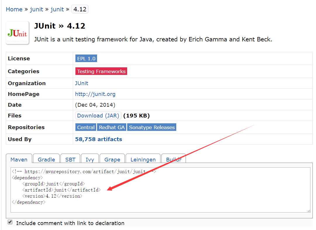Select the Ivy tab

click(x=90, y=159)
